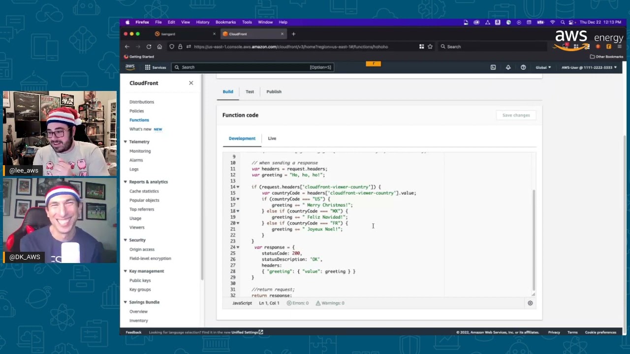Click the Firefox forward arrow
Screen dimensions: 630x354
click(138, 47)
